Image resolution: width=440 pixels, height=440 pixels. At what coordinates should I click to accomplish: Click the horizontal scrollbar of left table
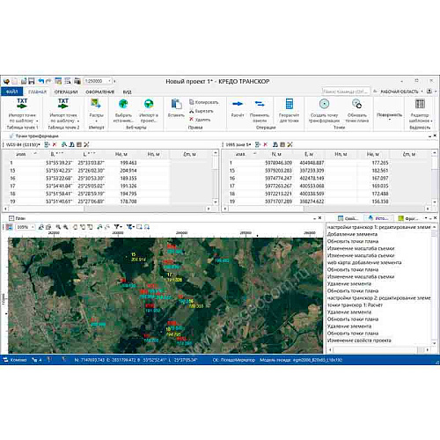click(107, 209)
